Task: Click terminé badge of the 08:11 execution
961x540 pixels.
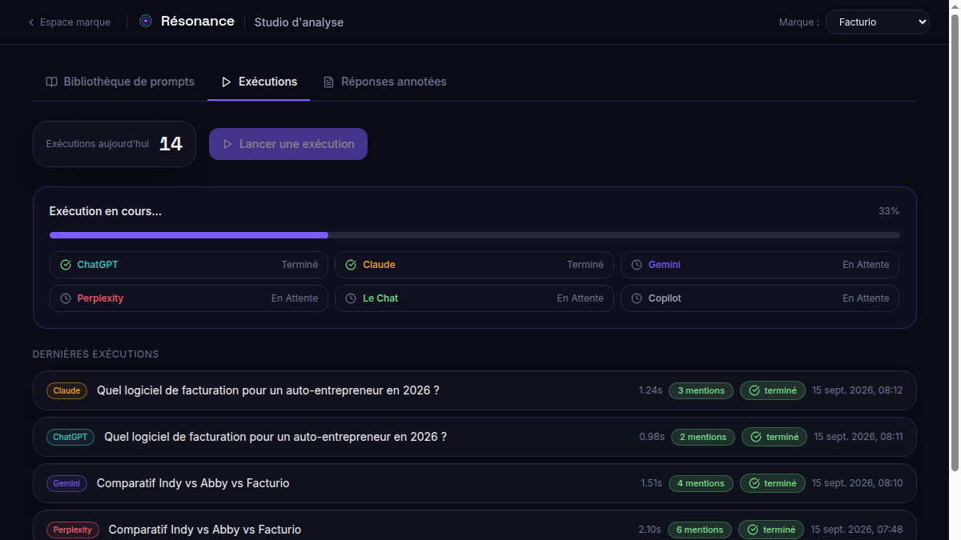Action: 774,437
